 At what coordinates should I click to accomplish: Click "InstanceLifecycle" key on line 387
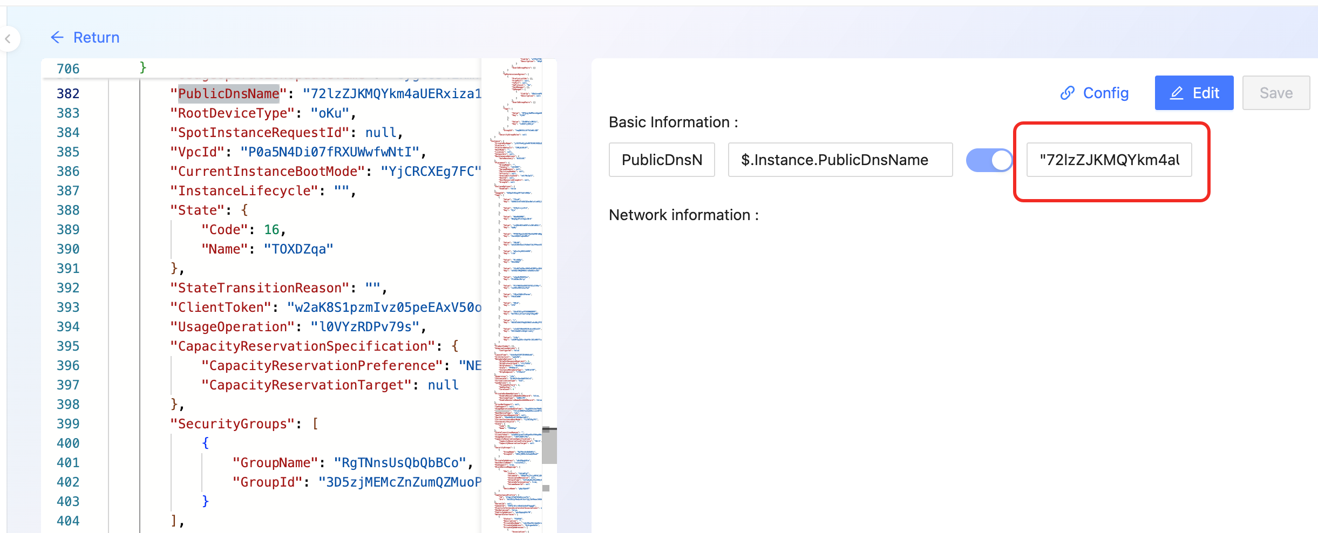(x=244, y=190)
